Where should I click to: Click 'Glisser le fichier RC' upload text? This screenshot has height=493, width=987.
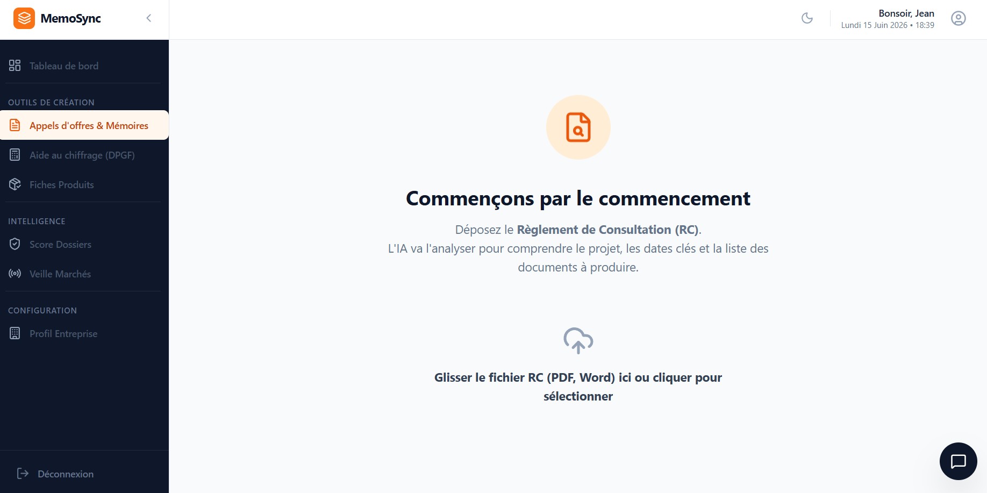tap(578, 387)
